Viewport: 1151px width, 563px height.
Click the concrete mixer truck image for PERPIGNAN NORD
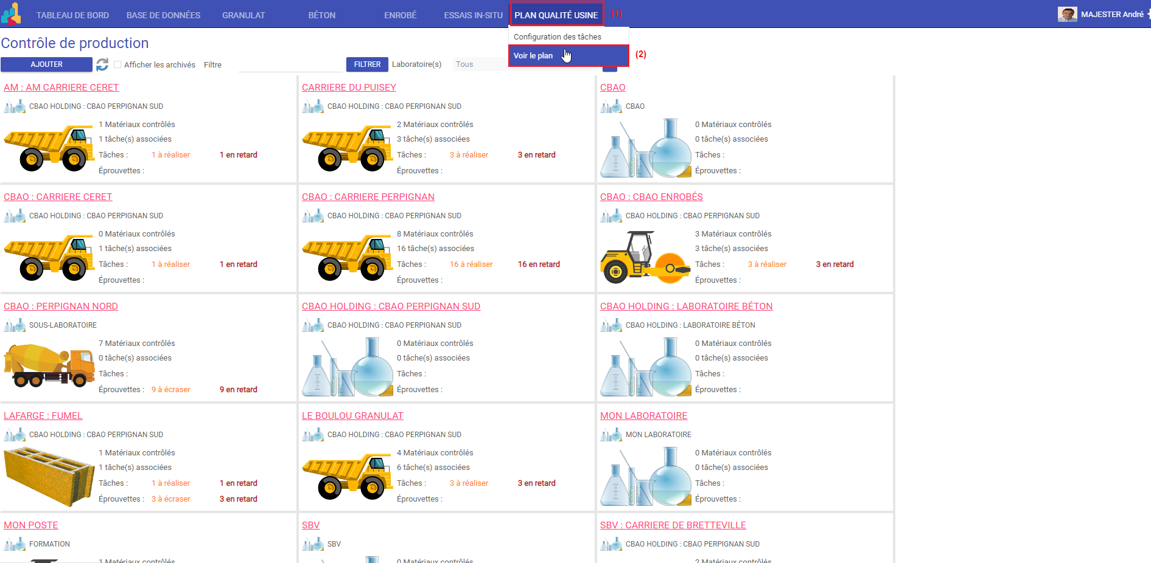pyautogui.click(x=49, y=365)
